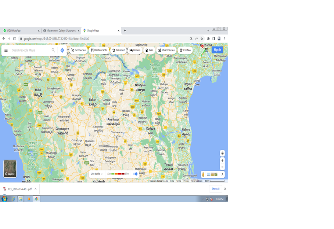The height and width of the screenshot is (229, 334).
Task: Open the imagery thumbnails strip
Action: tap(212, 174)
